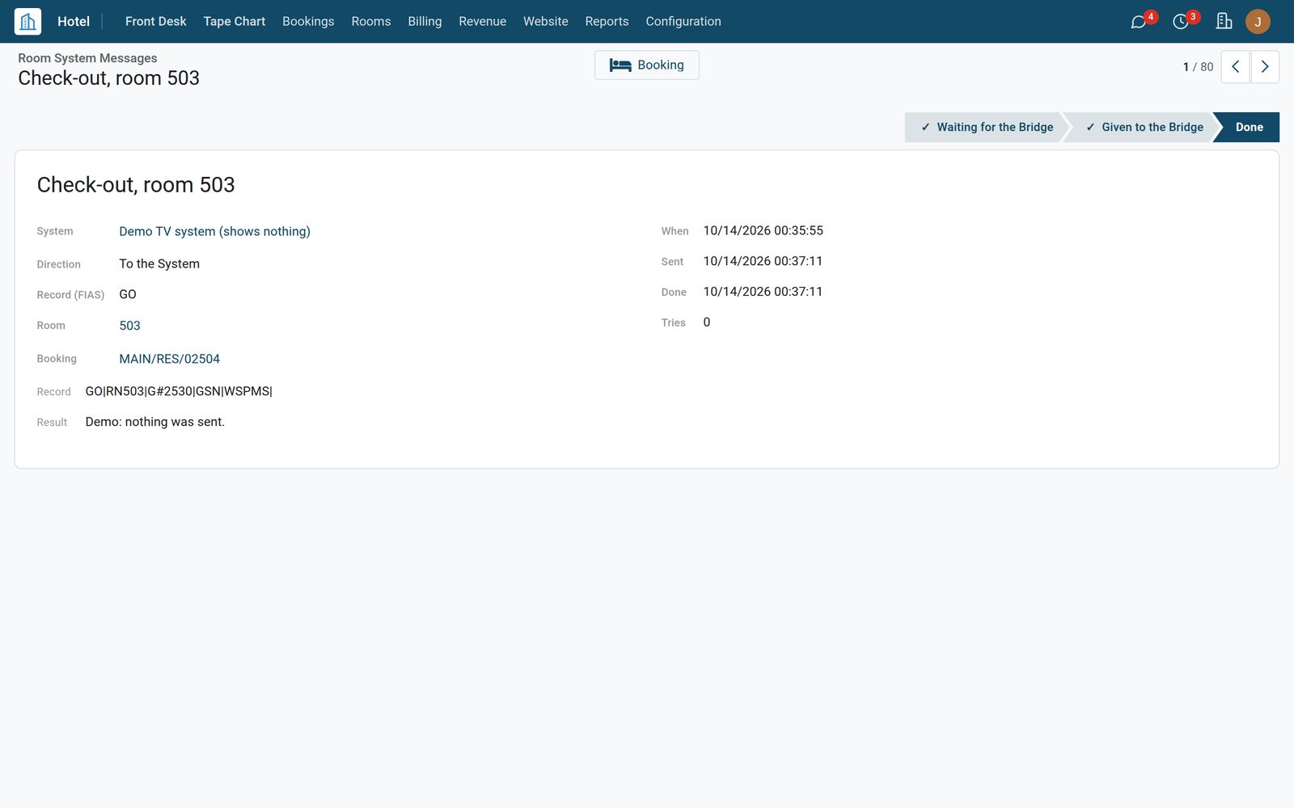Click the Hotel app title
Screen dimensions: 1294x808
tap(74, 21)
